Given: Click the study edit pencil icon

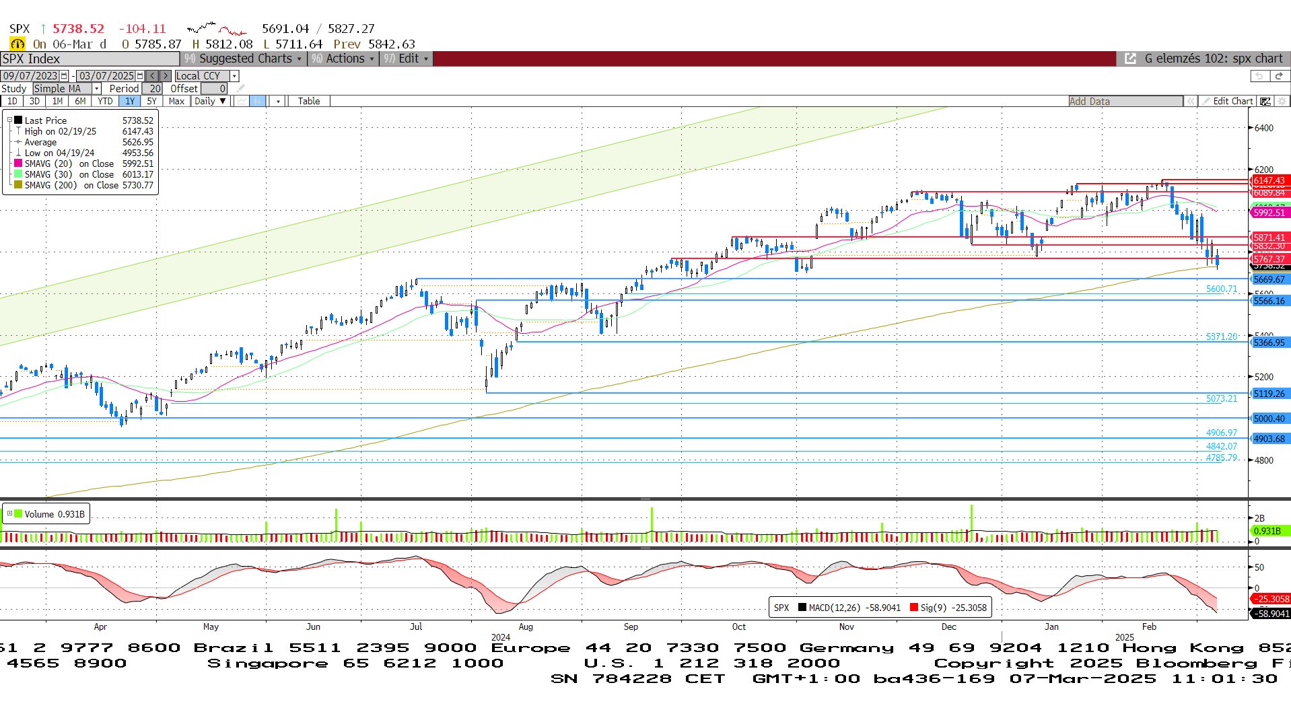Looking at the screenshot, I should point(241,89).
